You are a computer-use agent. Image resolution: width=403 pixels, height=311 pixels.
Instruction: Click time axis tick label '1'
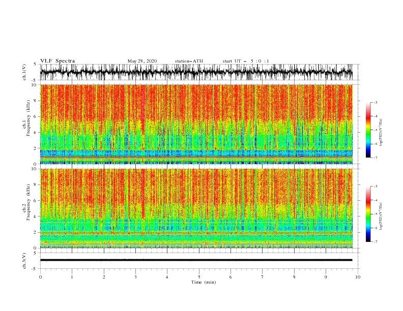pos(72,277)
